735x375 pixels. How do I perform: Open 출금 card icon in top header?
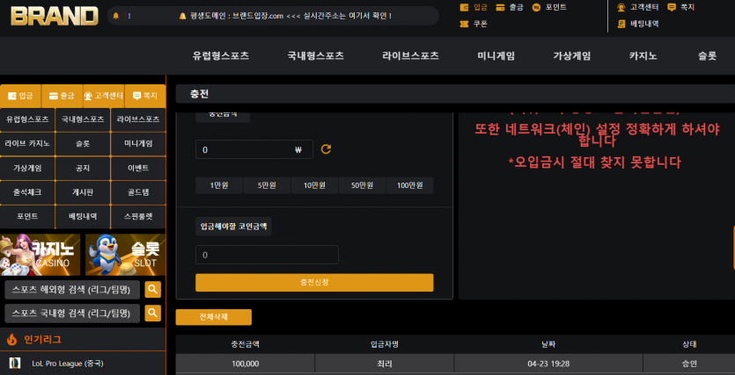click(x=500, y=8)
